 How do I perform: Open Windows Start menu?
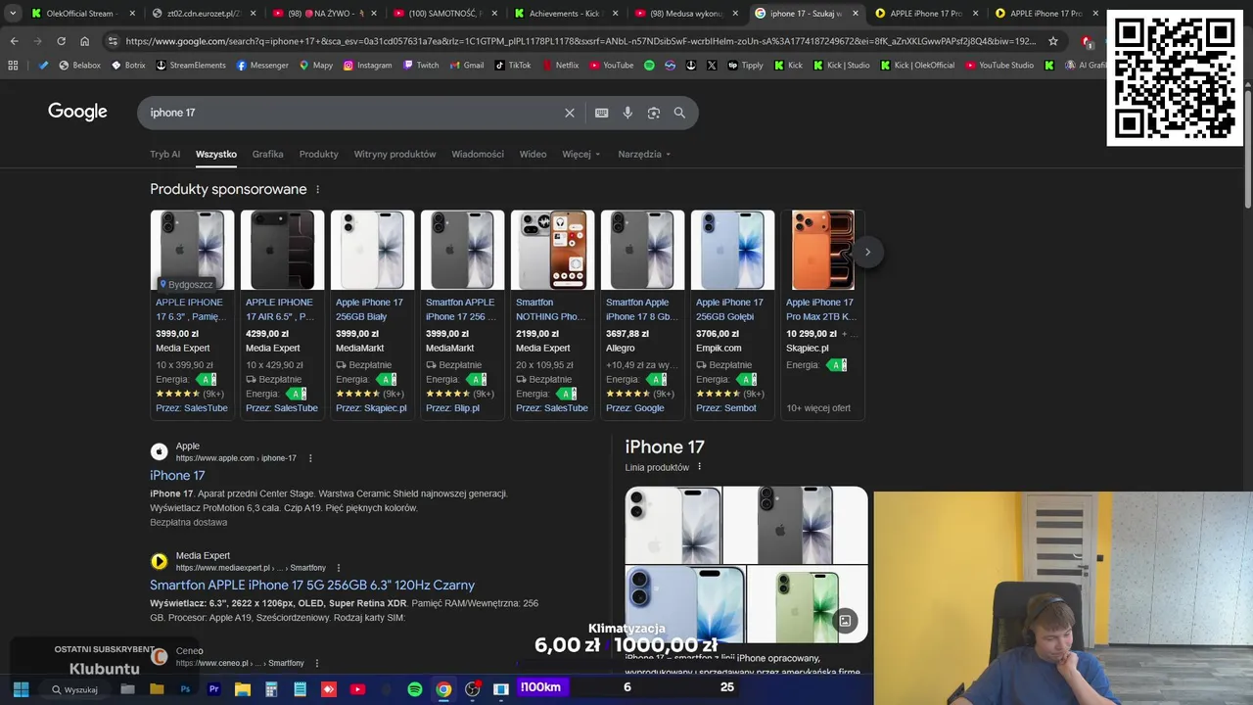(21, 689)
